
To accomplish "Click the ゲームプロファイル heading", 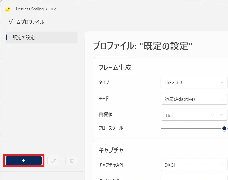I will click(x=26, y=22).
